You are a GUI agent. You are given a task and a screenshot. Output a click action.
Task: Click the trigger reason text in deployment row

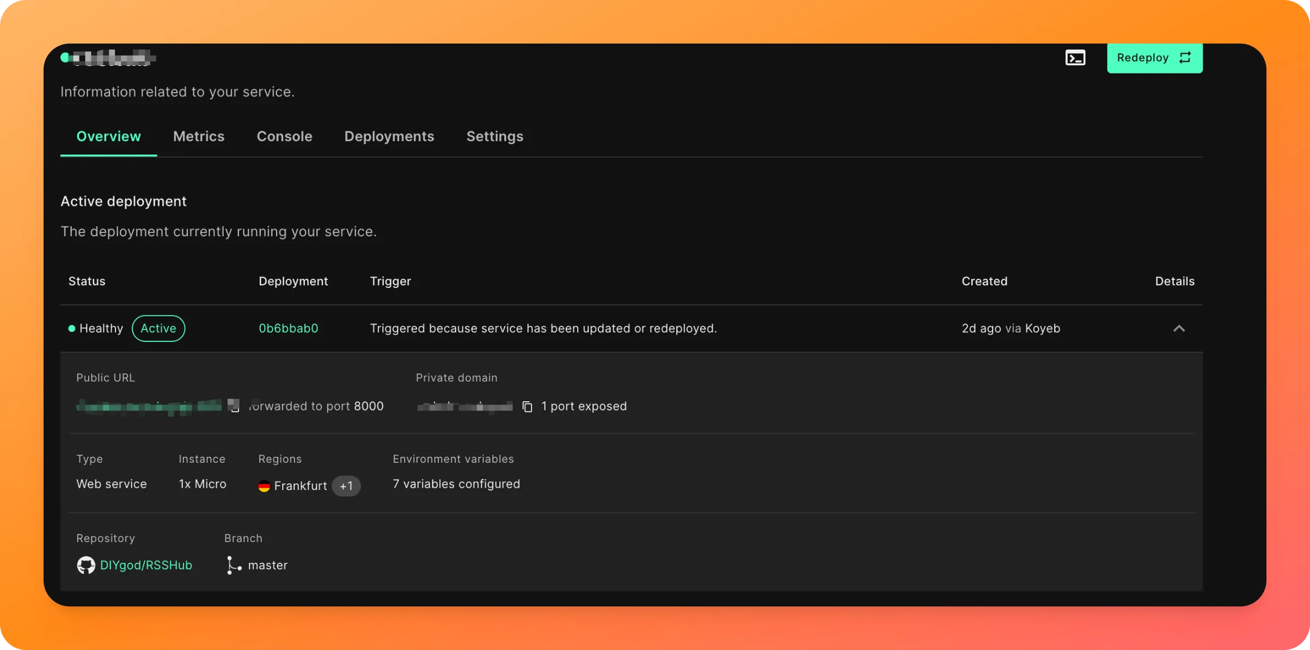pyautogui.click(x=543, y=328)
